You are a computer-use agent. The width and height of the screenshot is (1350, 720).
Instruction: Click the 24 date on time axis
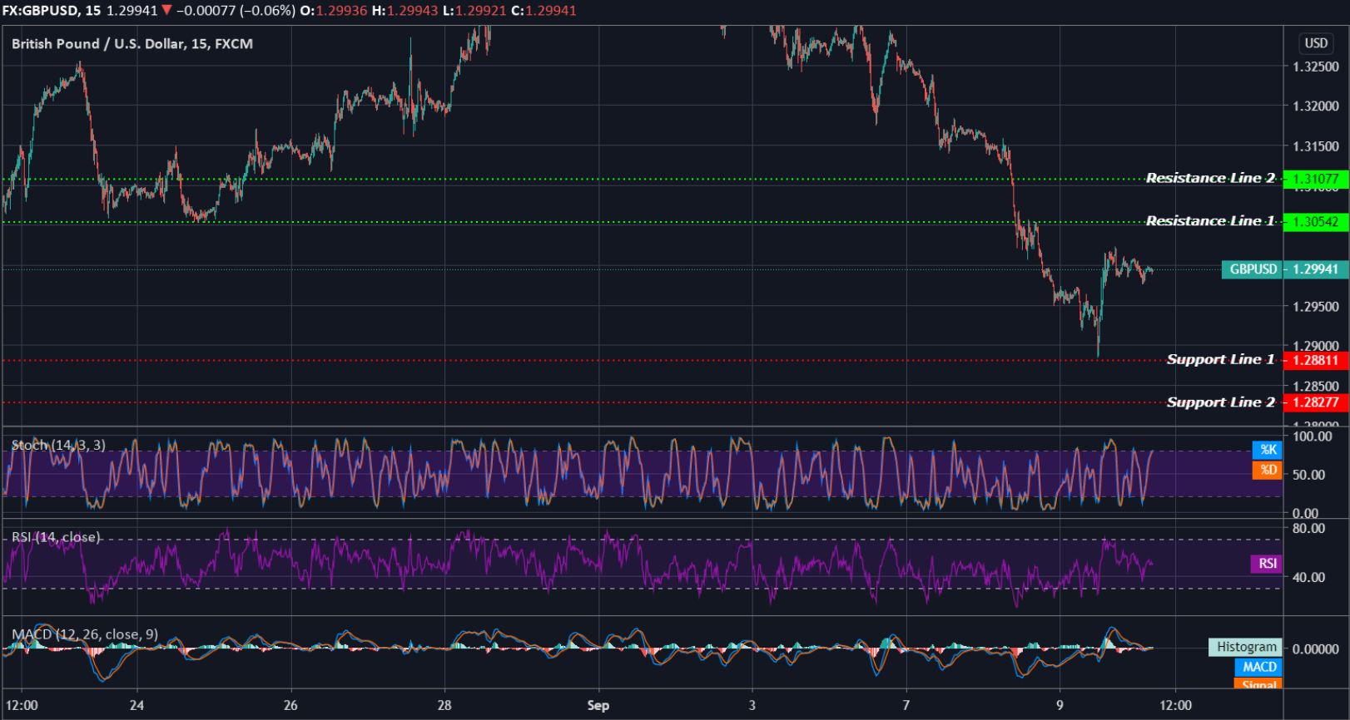click(x=136, y=705)
